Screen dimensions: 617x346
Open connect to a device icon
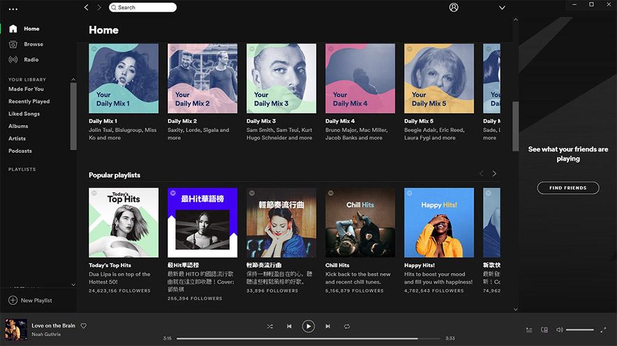coord(544,330)
